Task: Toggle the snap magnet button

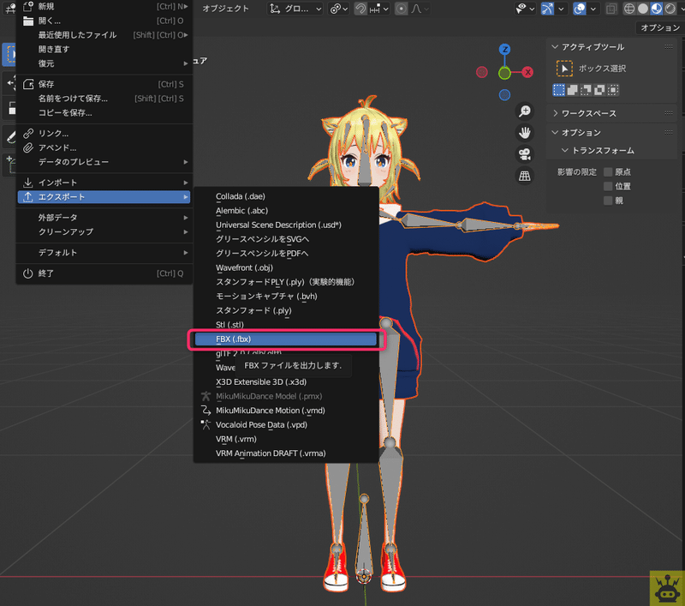Action: coord(360,9)
